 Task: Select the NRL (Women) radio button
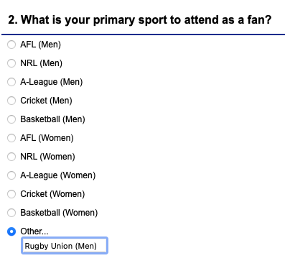[11, 157]
